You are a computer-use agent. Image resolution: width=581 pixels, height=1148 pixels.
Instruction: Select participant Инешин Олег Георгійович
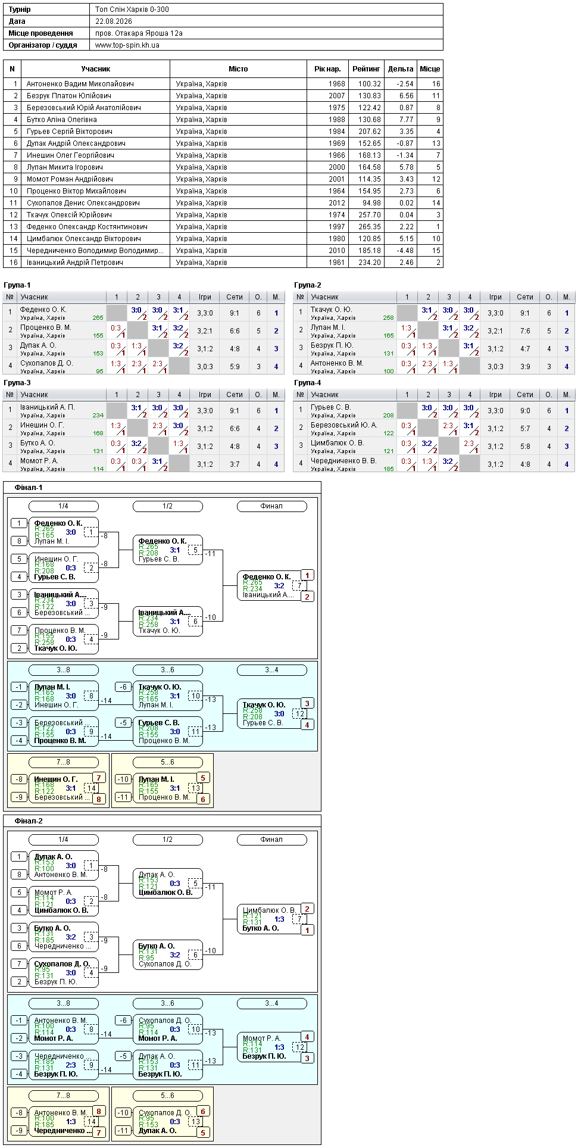pos(71,155)
